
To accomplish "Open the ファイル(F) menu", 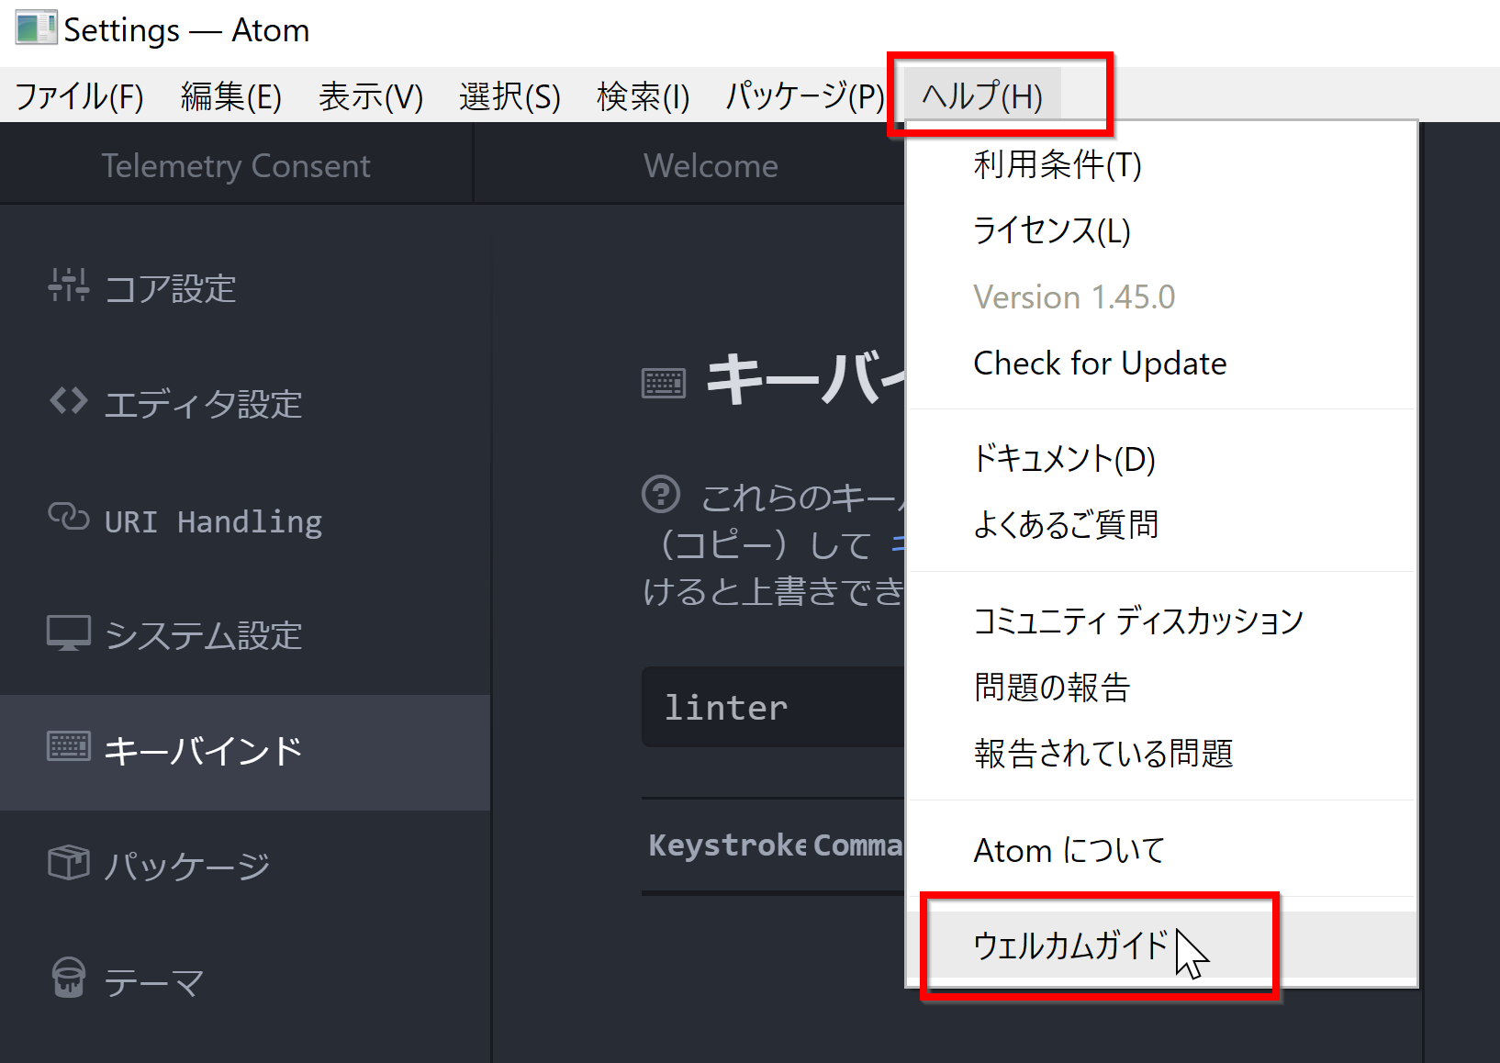I will pos(80,95).
